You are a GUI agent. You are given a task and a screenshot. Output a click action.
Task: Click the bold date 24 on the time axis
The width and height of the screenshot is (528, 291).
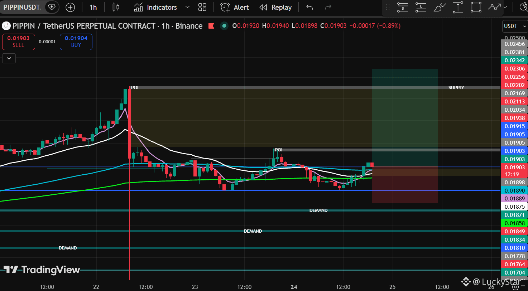(x=294, y=287)
